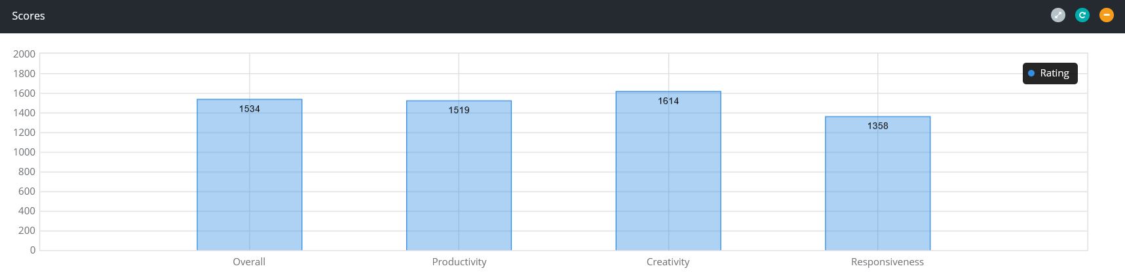Click the 1519 value label
1125x279 pixels.
pyautogui.click(x=459, y=110)
